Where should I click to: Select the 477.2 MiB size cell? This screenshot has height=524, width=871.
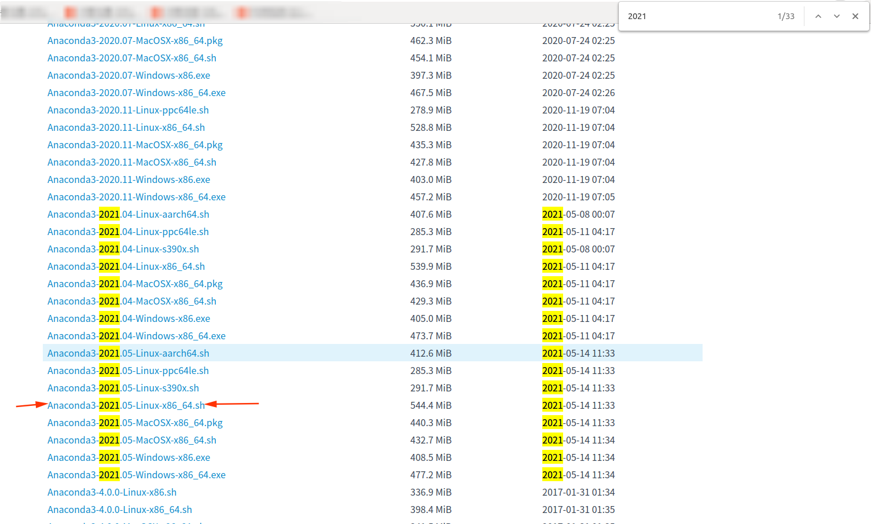pyautogui.click(x=431, y=475)
